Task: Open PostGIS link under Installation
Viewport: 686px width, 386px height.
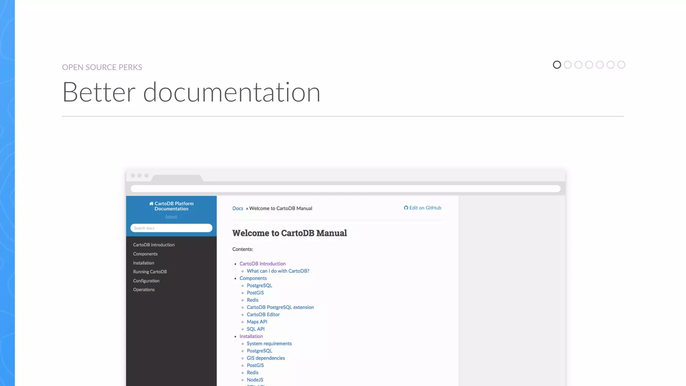Action: click(255, 366)
